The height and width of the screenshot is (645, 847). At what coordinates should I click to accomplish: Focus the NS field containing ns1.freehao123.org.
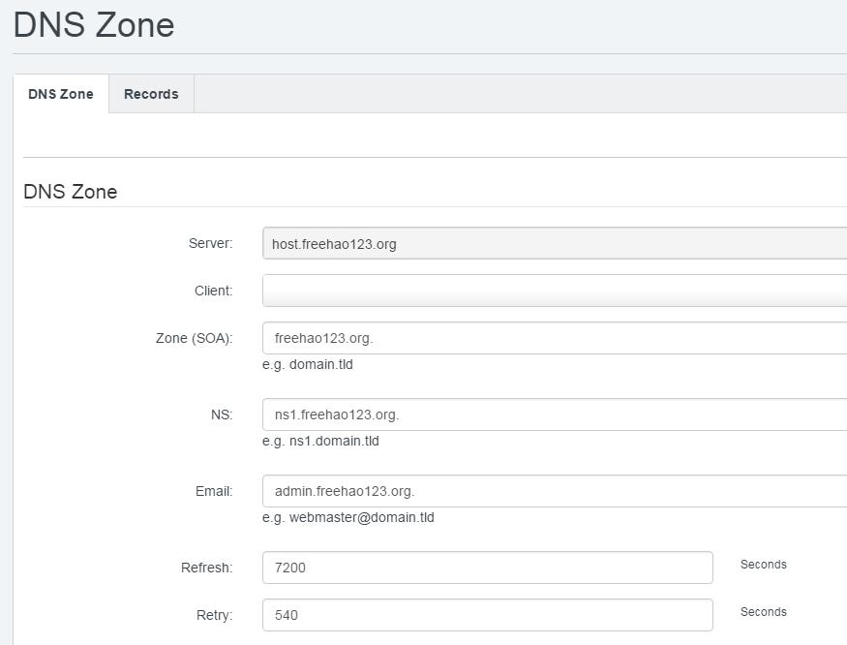(x=554, y=415)
